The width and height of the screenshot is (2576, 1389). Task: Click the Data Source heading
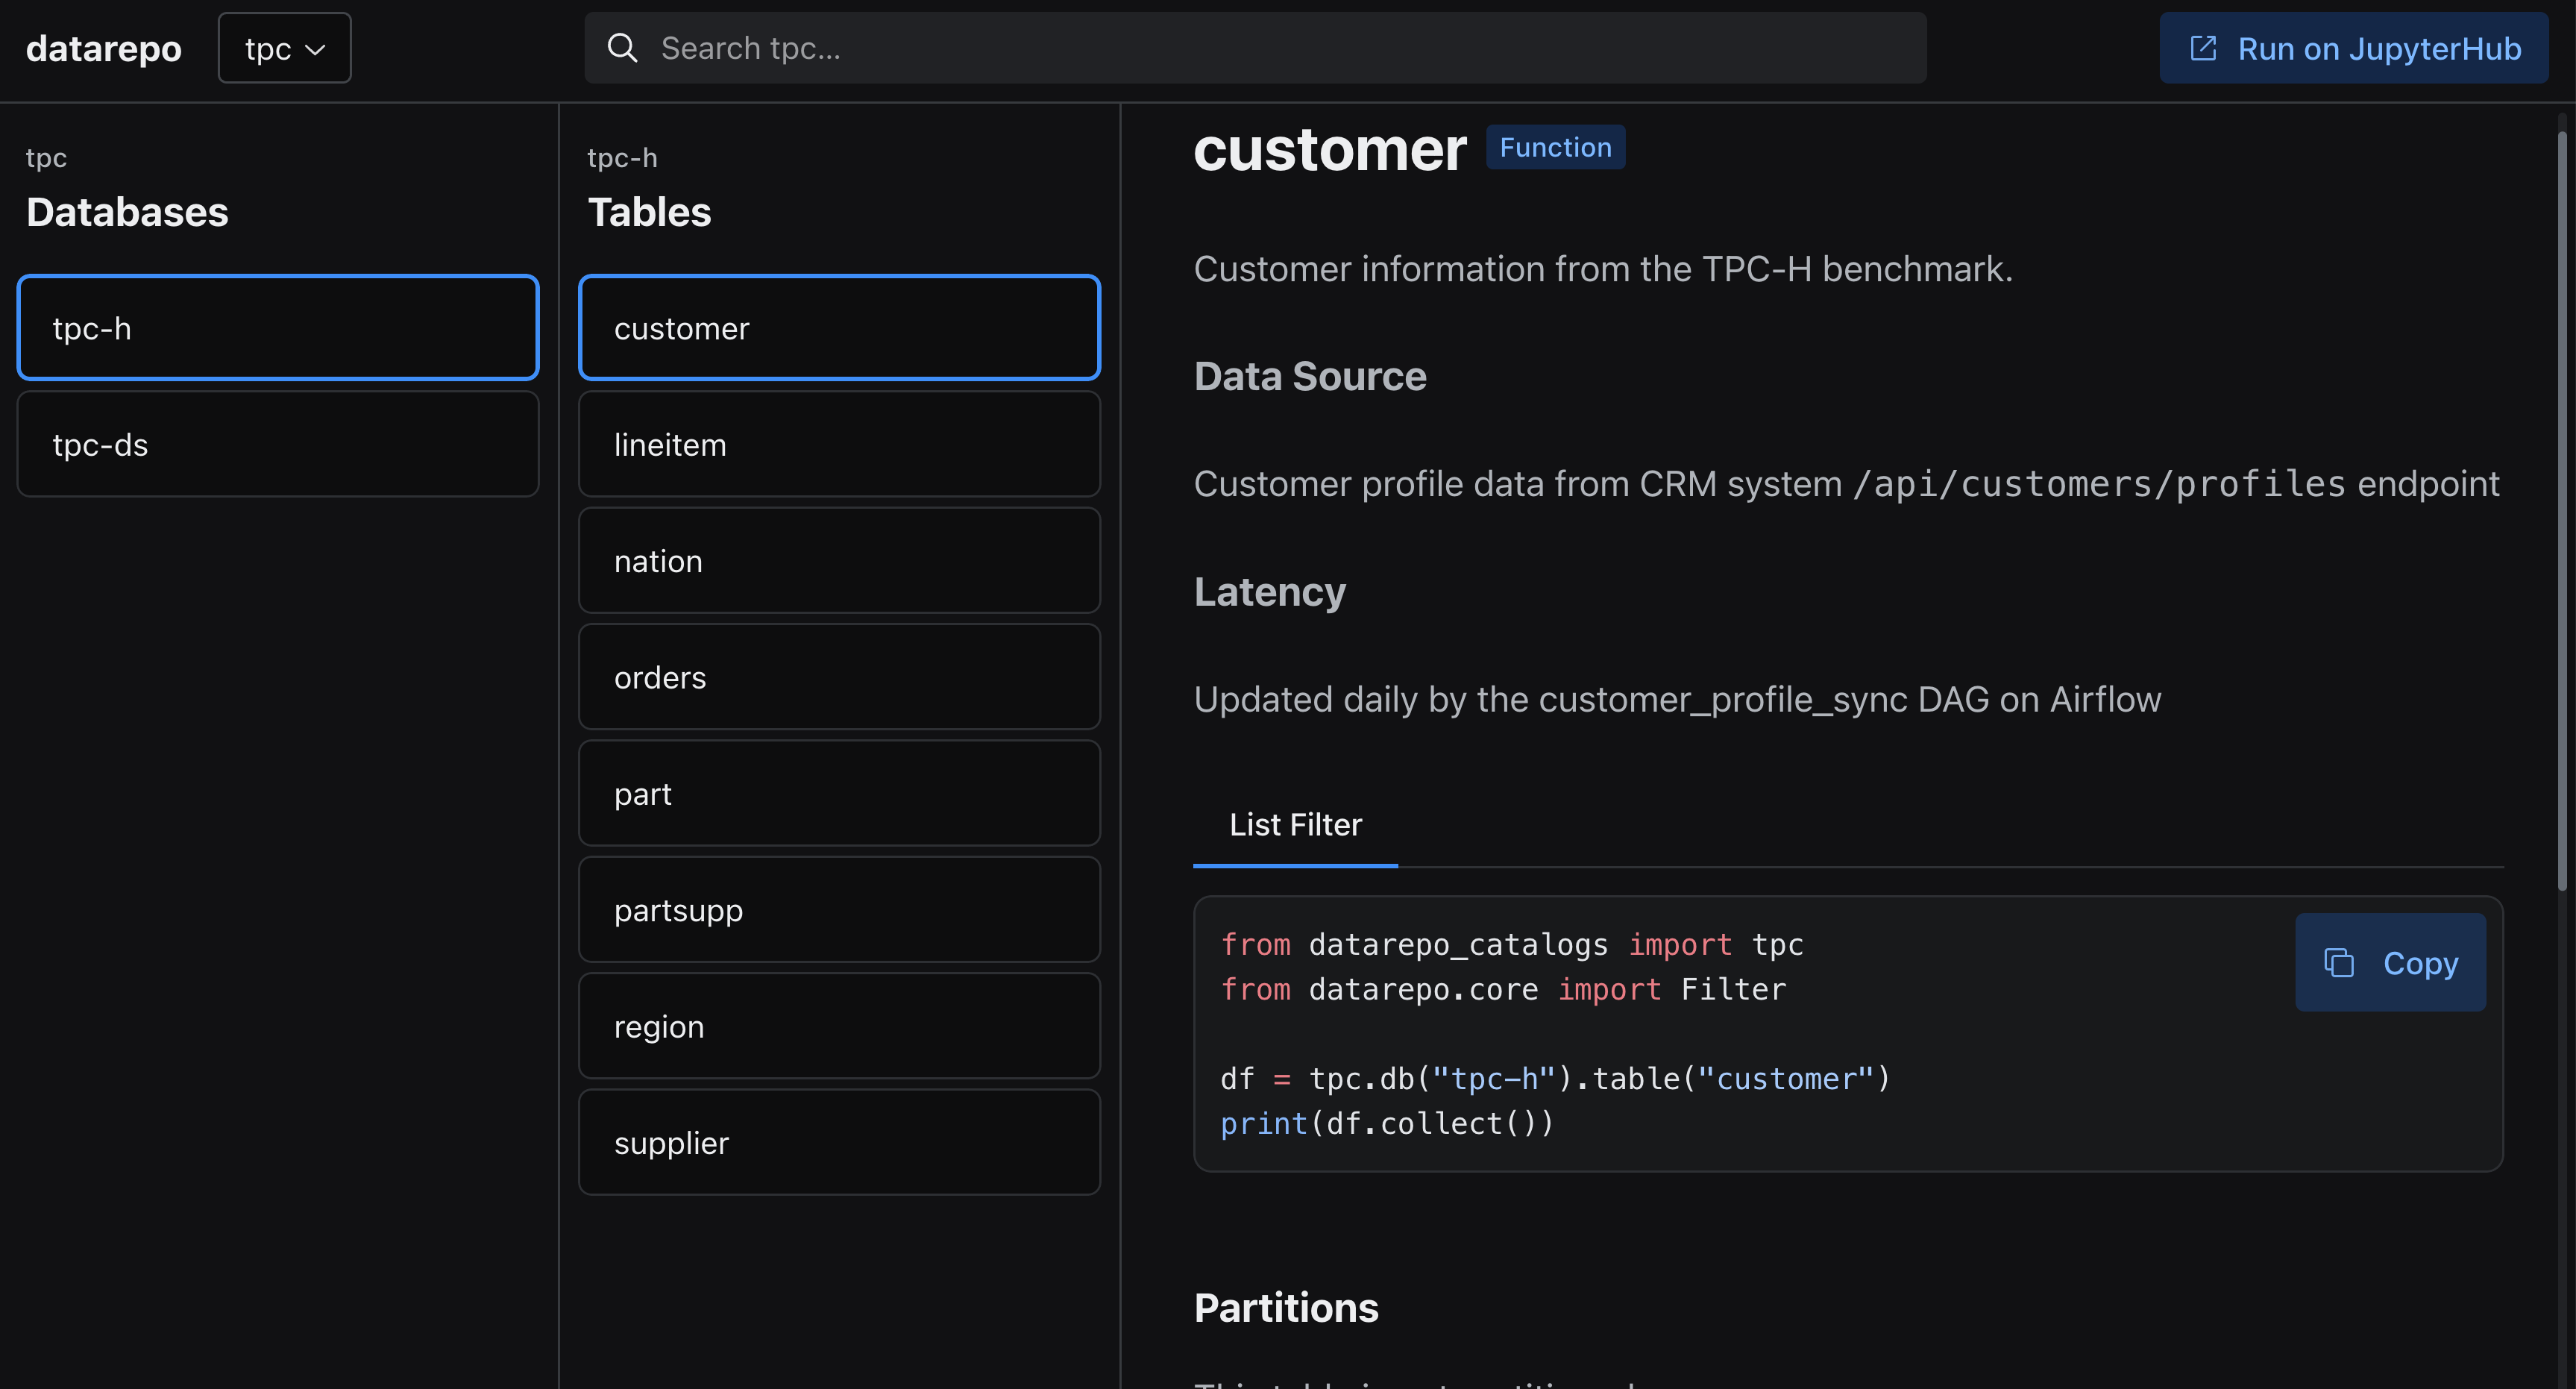[x=1310, y=377]
